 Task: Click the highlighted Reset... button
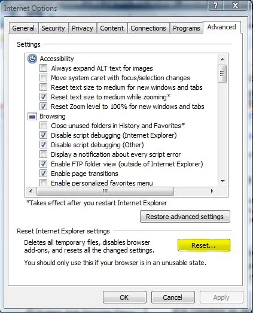pos(204,245)
